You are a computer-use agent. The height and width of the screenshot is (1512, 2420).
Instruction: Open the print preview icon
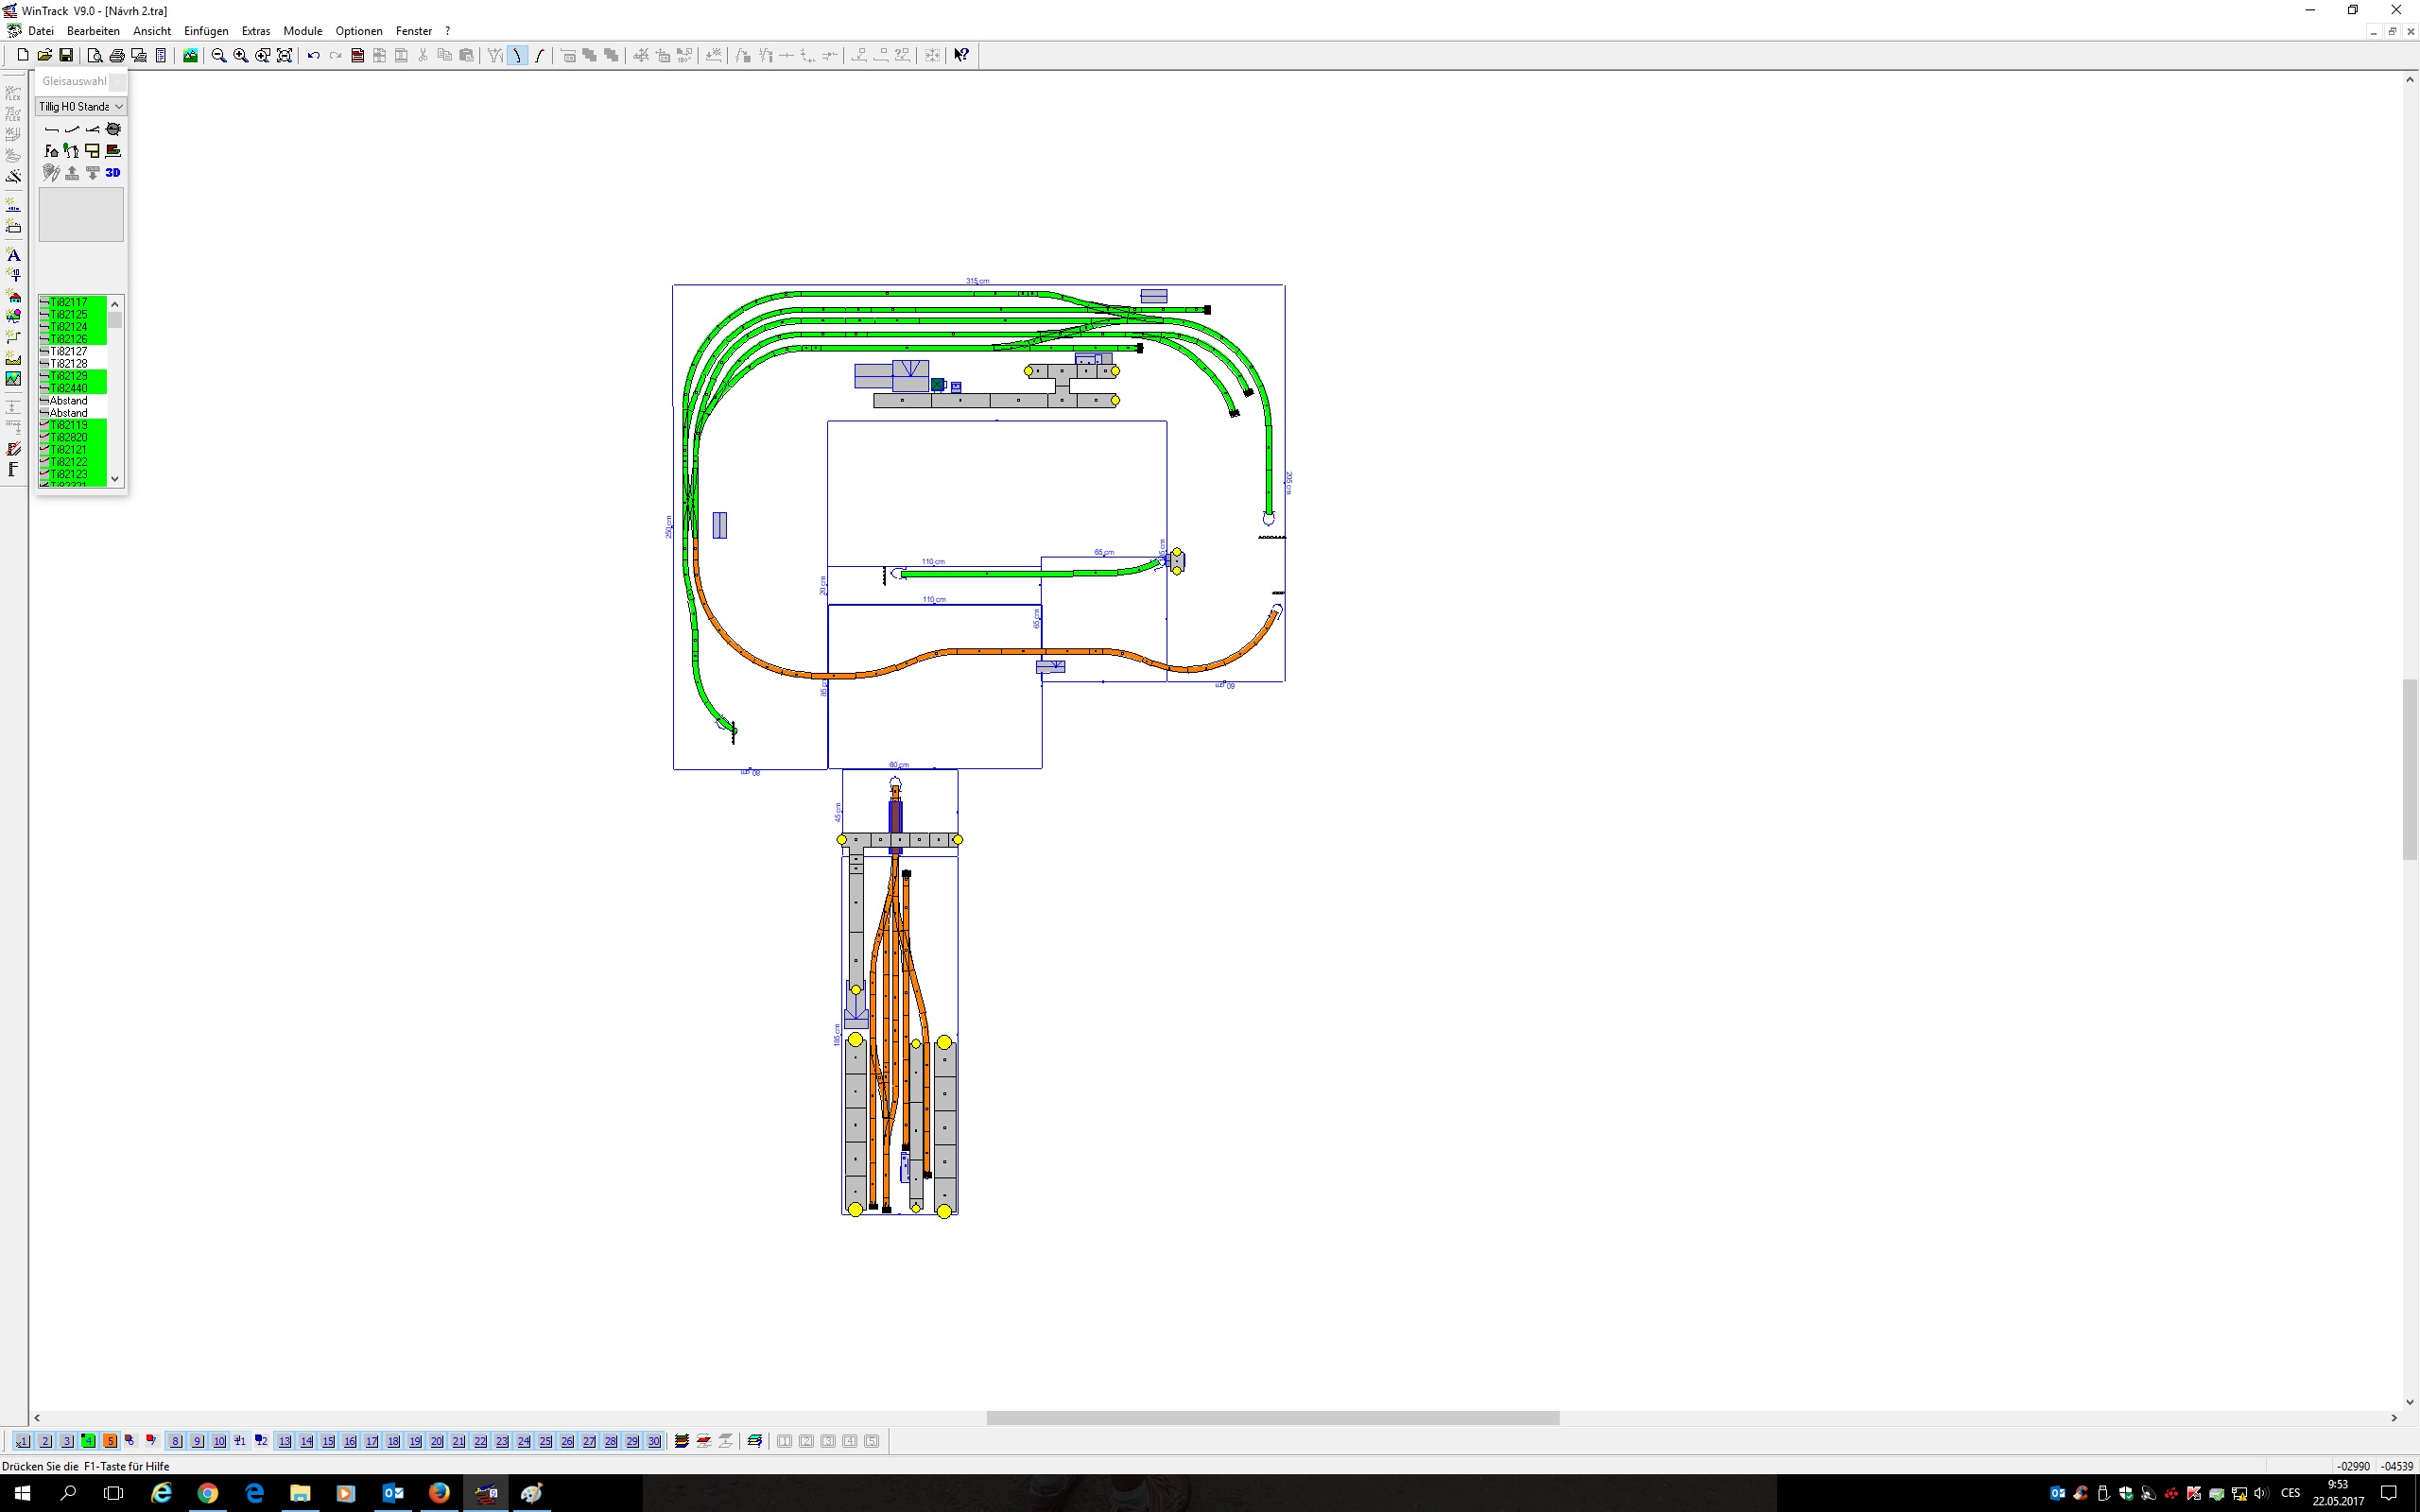pos(94,55)
